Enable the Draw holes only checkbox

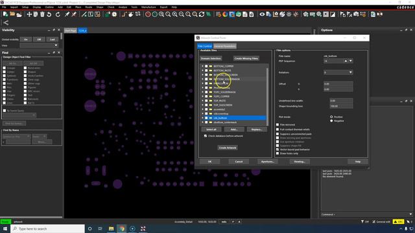[x=278, y=153]
